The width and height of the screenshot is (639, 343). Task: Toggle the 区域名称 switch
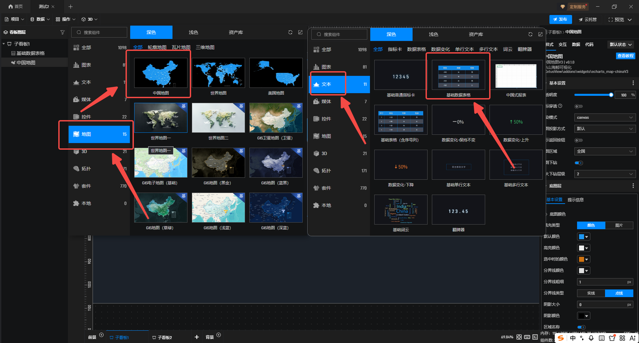pos(581,327)
